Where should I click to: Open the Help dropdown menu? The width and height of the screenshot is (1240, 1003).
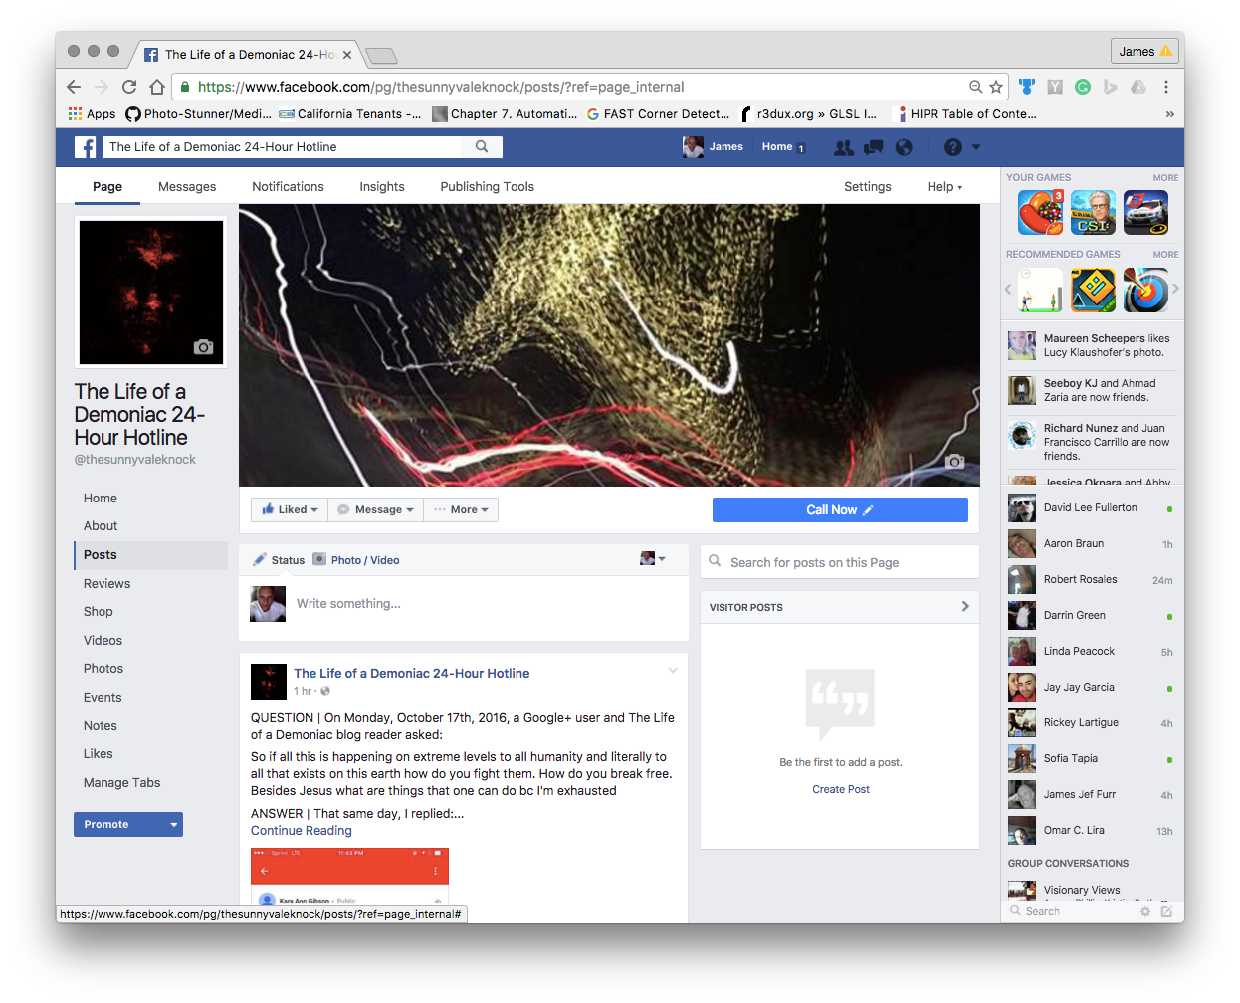[944, 187]
